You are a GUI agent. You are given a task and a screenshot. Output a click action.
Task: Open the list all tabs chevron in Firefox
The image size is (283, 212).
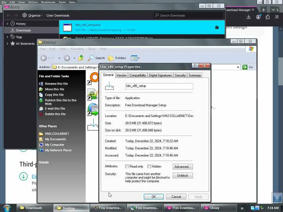coord(275,10)
